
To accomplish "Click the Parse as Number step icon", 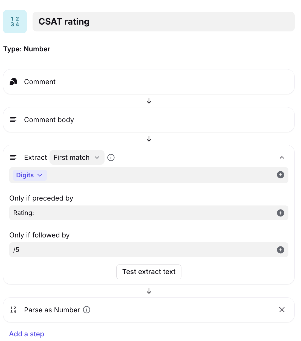I will click(x=13, y=310).
